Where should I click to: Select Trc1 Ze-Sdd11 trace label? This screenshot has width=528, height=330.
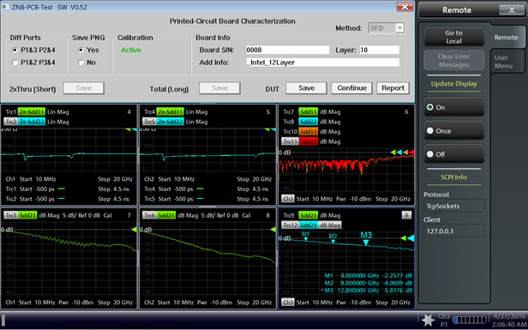pyautogui.click(x=25, y=111)
